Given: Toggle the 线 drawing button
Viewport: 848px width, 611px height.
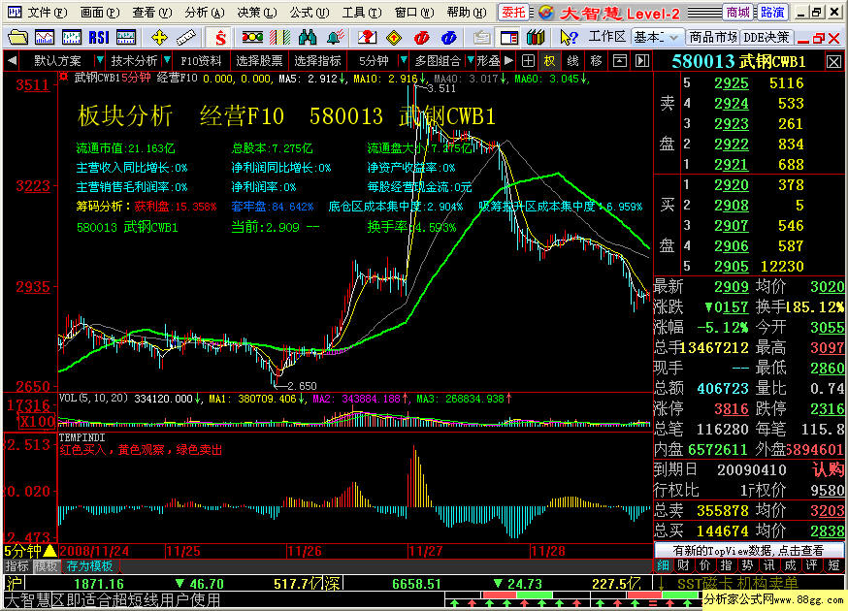Looking at the screenshot, I should tap(572, 60).
